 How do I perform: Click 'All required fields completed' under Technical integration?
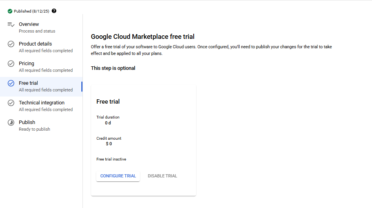tap(46, 109)
